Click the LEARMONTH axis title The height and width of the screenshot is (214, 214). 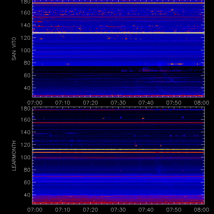click(14, 156)
